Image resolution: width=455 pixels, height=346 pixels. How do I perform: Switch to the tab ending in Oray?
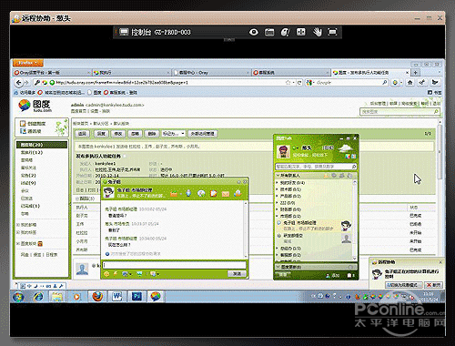pos(211,73)
